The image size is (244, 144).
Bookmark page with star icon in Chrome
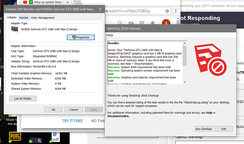click(167, 11)
